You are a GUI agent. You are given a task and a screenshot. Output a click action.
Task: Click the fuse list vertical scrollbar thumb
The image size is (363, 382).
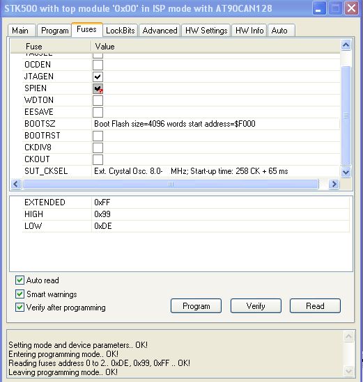346,116
